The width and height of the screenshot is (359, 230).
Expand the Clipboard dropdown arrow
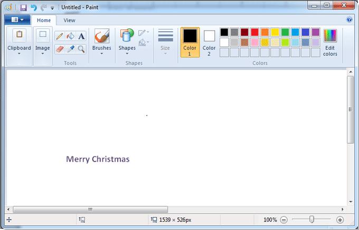pos(19,54)
